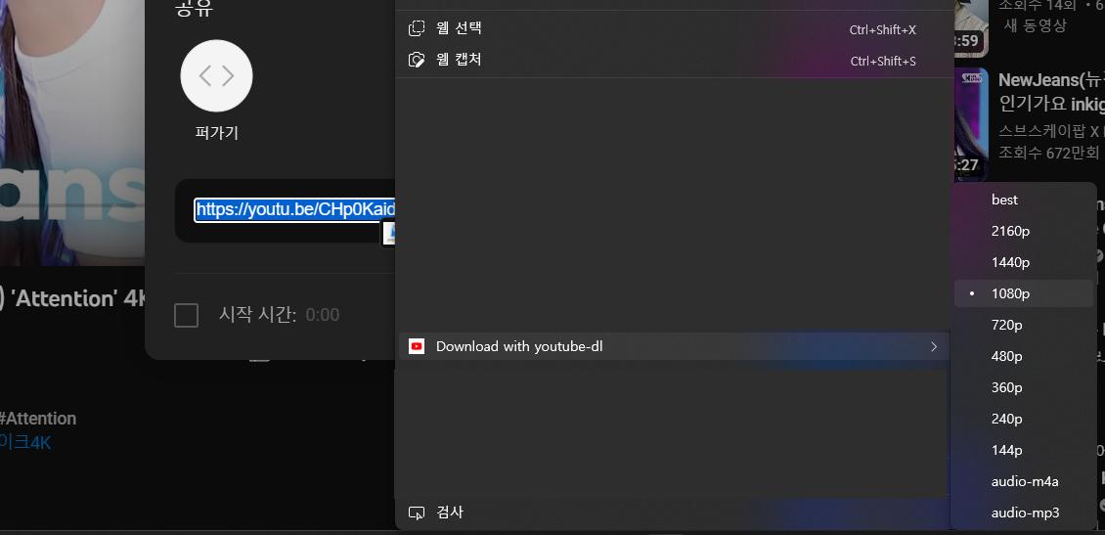Select 웹 선택 from context menu
This screenshot has height=535, width=1105.
click(459, 28)
